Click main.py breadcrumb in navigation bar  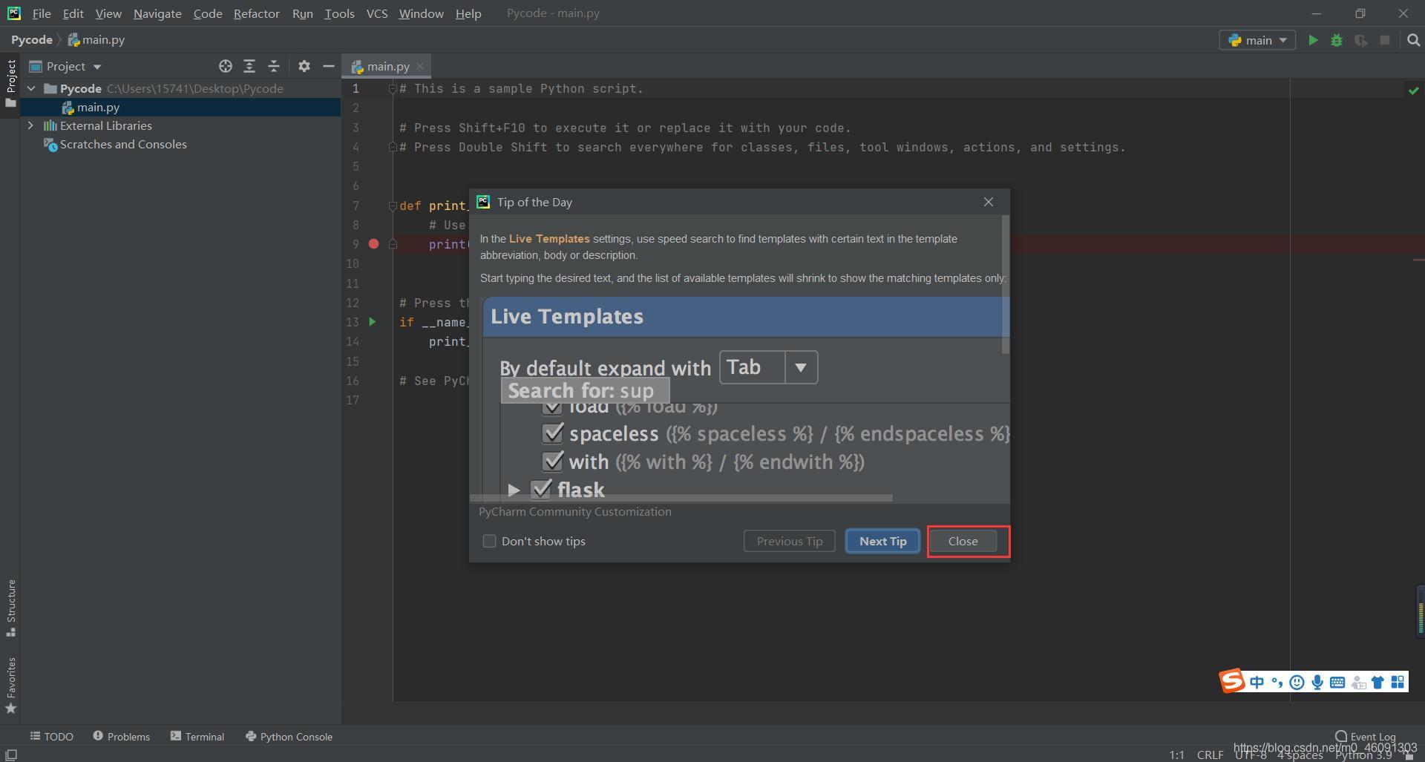(x=96, y=40)
